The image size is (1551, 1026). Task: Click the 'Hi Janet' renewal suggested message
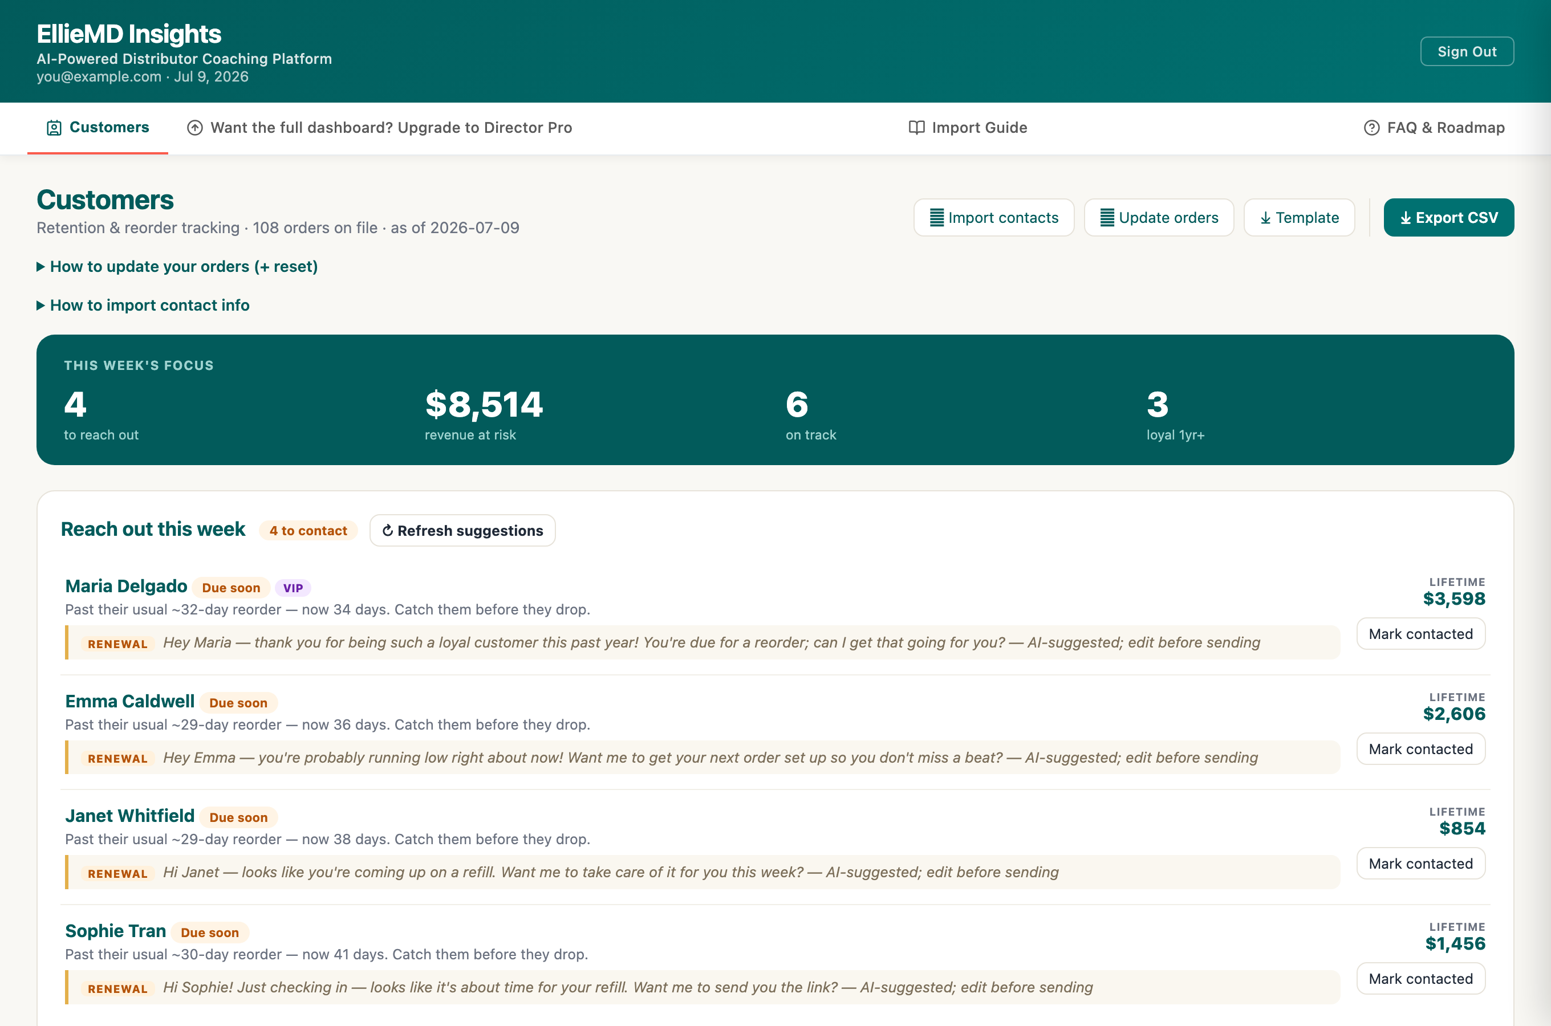(x=703, y=872)
